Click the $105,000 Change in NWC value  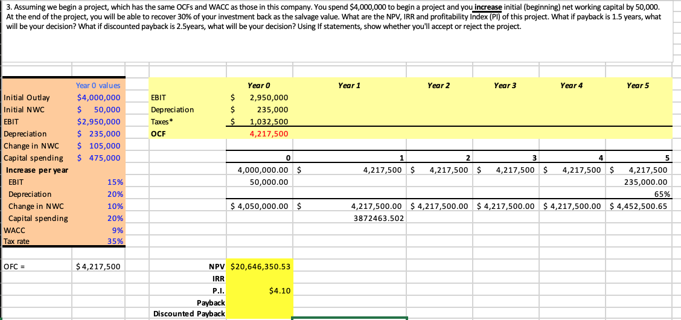click(98, 146)
